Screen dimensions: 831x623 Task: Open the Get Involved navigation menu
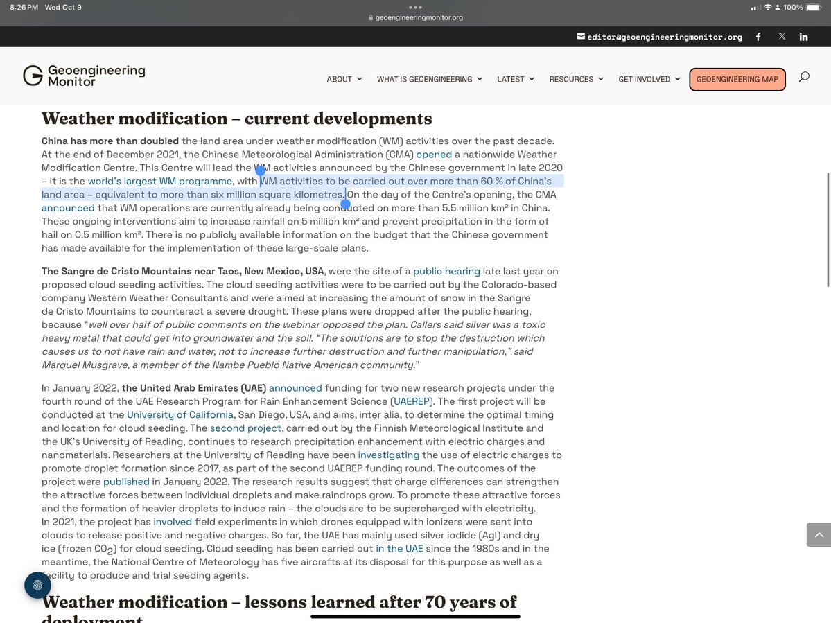pos(649,79)
